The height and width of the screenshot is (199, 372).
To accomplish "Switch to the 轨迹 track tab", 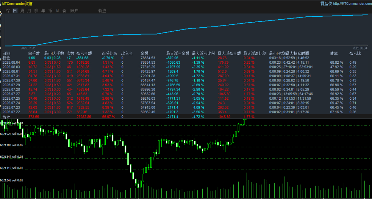I will (102, 11).
